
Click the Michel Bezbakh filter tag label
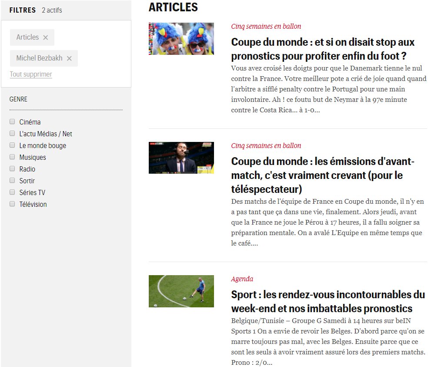(39, 58)
